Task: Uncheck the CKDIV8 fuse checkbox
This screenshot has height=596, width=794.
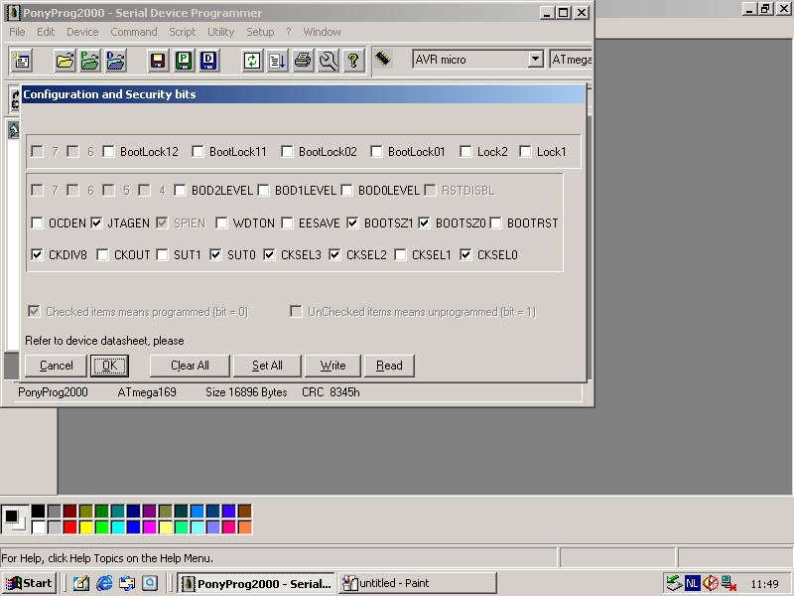Action: [x=38, y=255]
